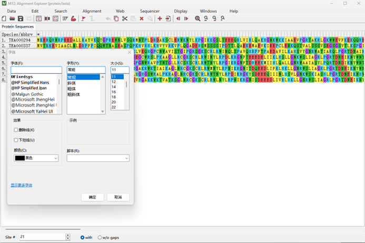
Task: Switch to the Protein Sequences tab
Action: tap(18, 26)
